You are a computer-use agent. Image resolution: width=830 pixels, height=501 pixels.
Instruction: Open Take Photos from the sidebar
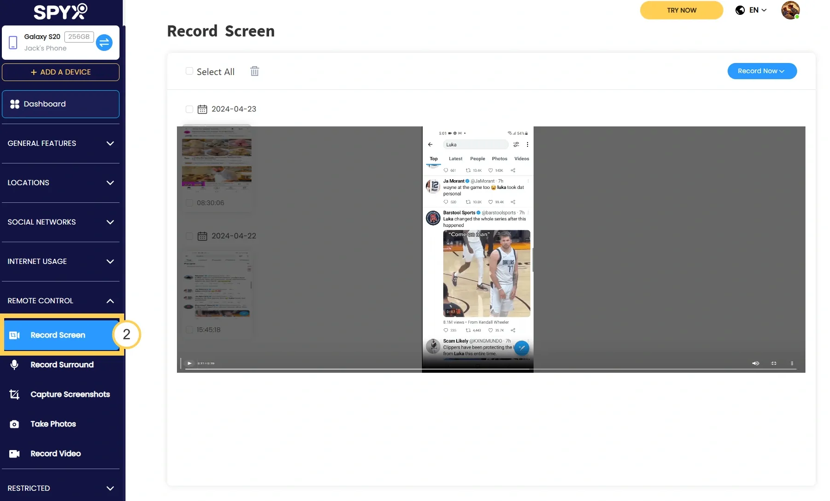[62, 424]
